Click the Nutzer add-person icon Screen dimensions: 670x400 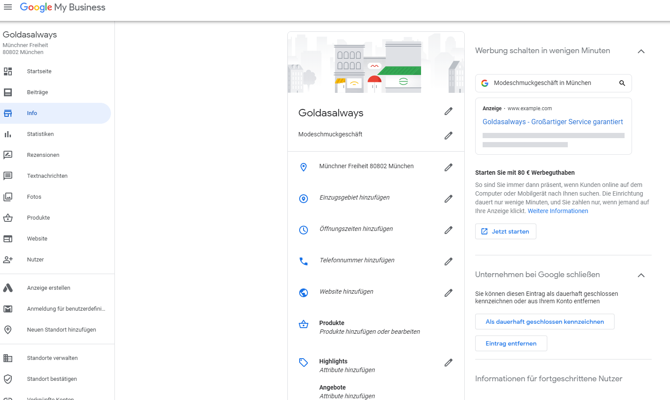(x=8, y=260)
